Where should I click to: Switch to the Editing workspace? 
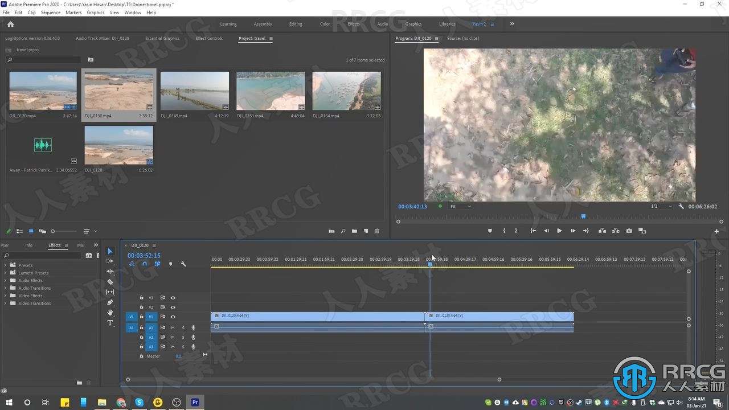tap(296, 24)
